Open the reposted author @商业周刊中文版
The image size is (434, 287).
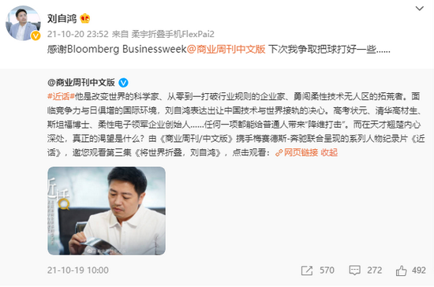point(80,83)
